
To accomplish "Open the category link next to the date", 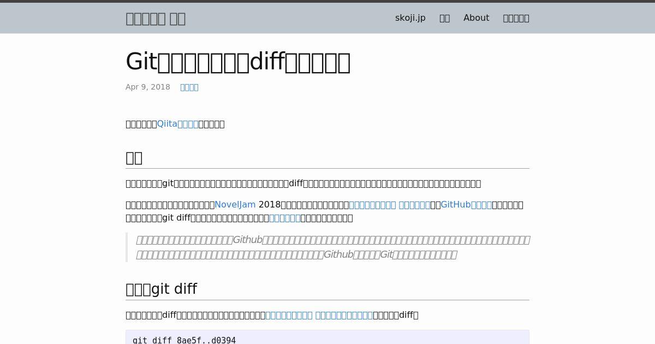I will (x=189, y=87).
